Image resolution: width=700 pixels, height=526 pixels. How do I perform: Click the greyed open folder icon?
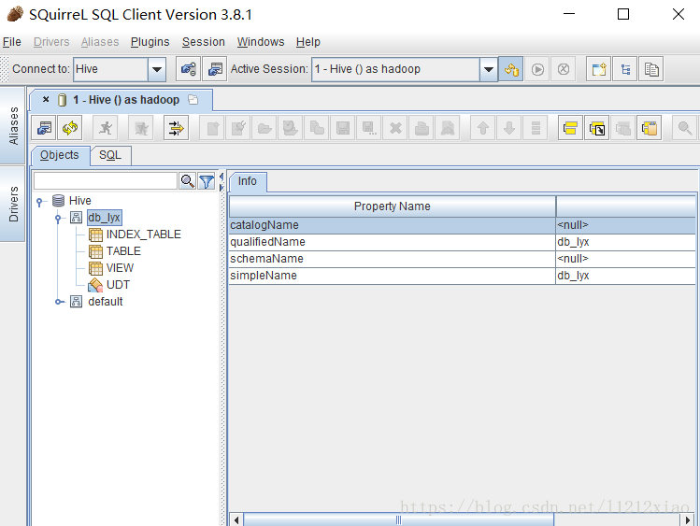coord(264,129)
